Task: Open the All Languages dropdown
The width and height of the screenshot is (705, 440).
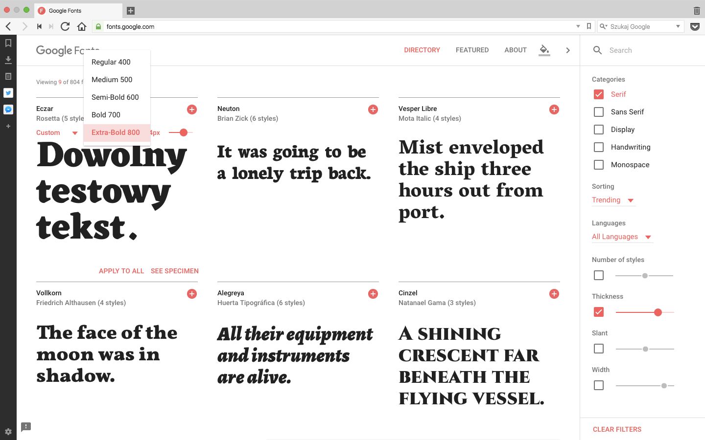Action: pos(622,237)
